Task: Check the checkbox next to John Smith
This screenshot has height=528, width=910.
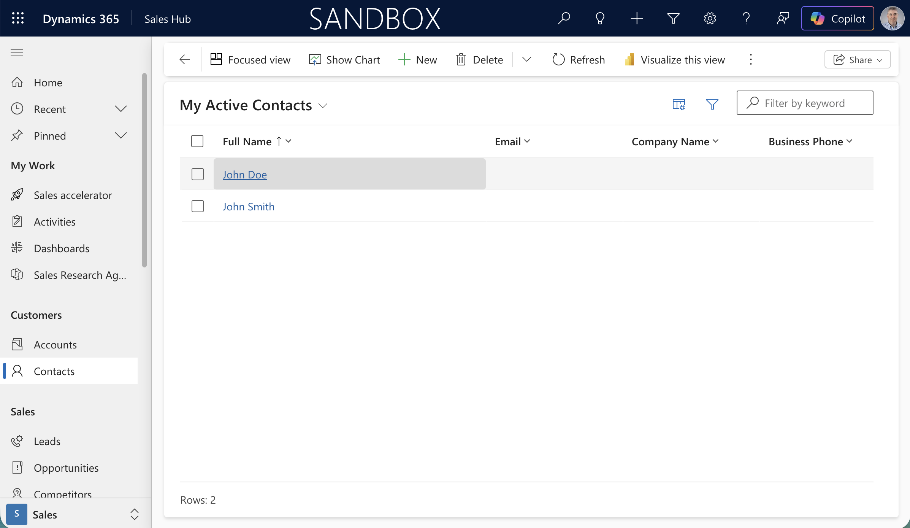Action: pos(197,206)
